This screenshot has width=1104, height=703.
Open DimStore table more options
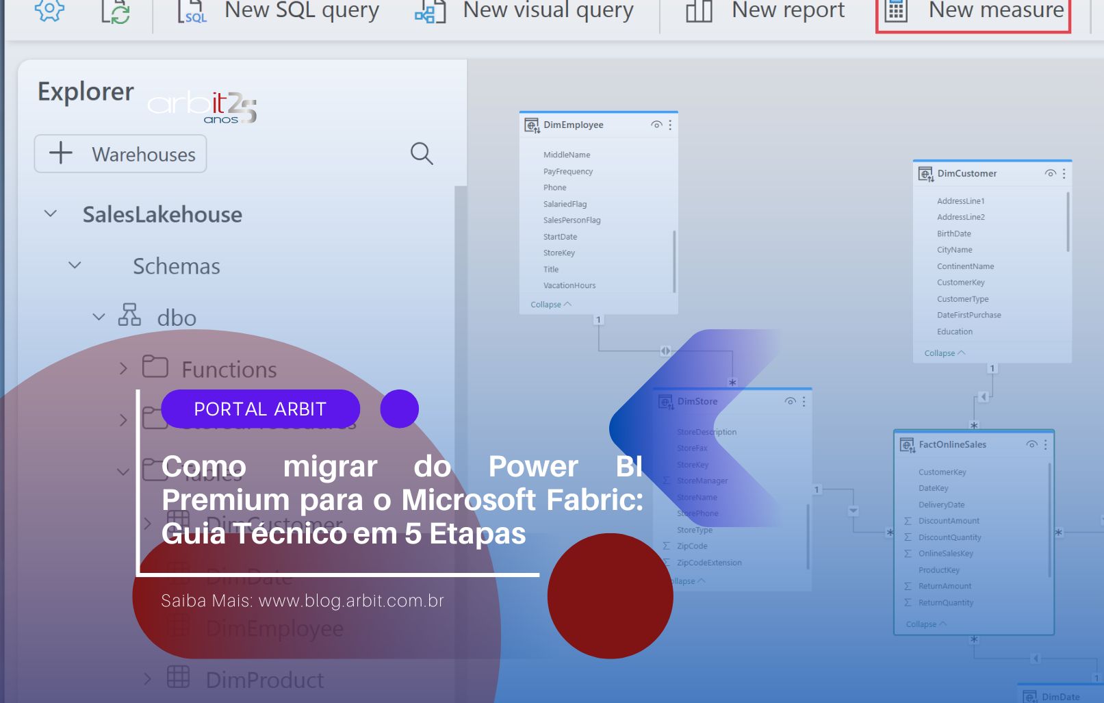804,401
